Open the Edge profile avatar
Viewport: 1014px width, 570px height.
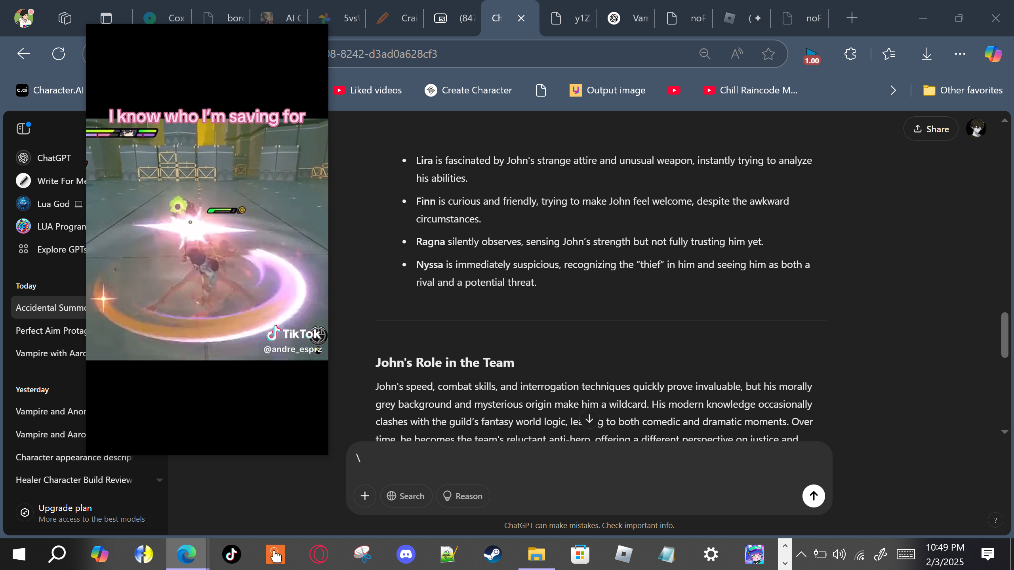point(24,18)
